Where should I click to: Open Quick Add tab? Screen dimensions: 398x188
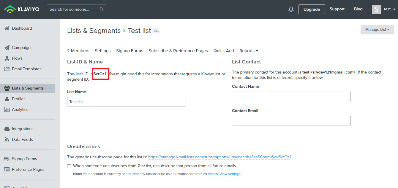(224, 51)
